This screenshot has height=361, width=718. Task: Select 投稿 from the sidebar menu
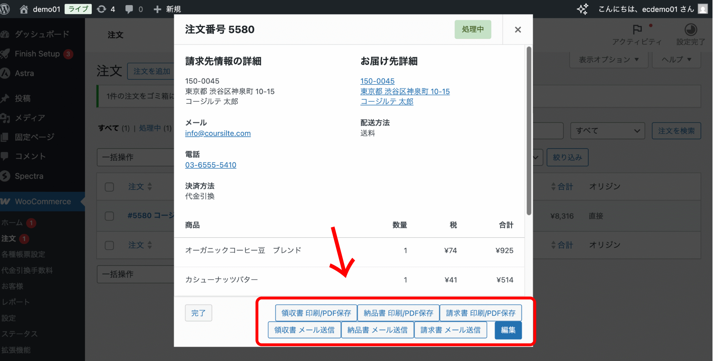pos(23,98)
